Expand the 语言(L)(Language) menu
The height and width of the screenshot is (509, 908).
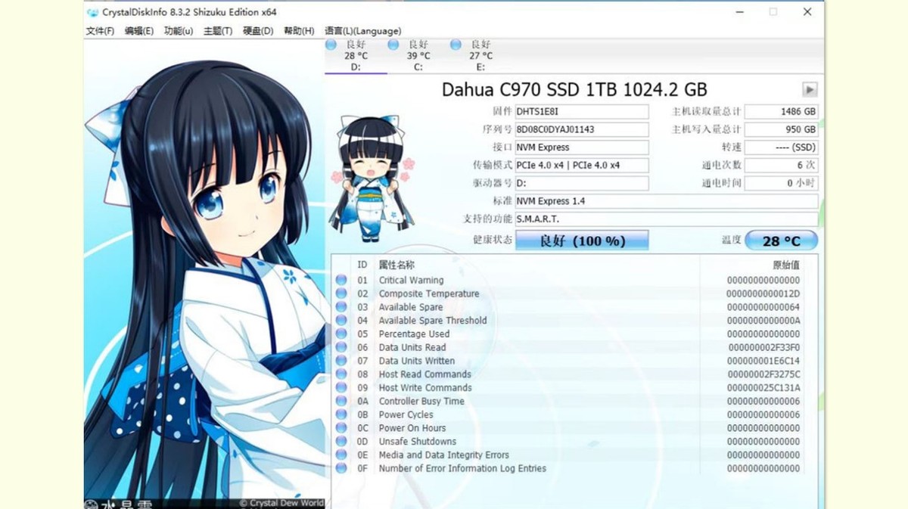(x=362, y=31)
